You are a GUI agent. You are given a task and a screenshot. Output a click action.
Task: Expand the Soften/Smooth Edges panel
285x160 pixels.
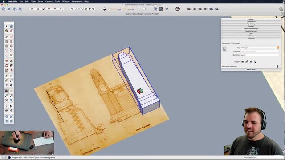[251, 28]
